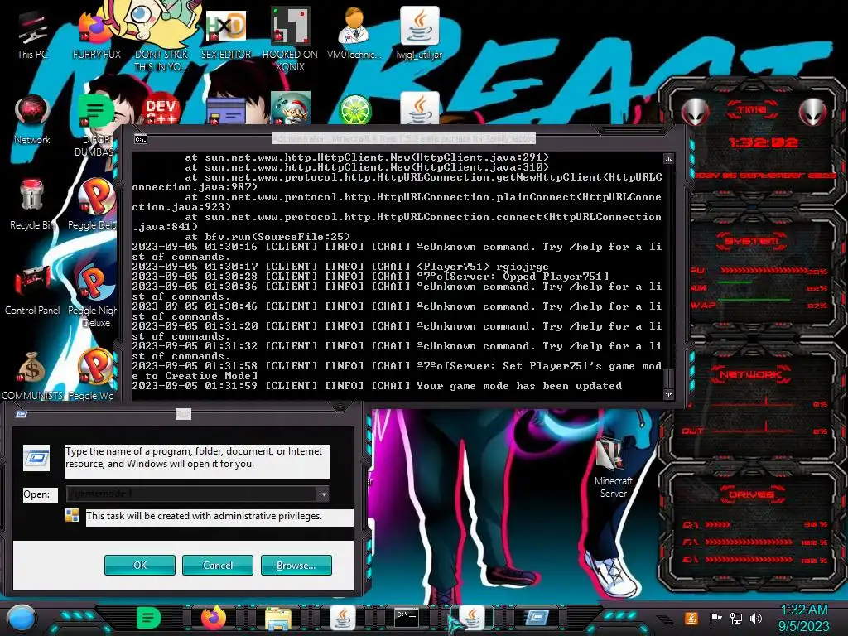Open the Minecraft Server desktop shortcut

tap(613, 469)
